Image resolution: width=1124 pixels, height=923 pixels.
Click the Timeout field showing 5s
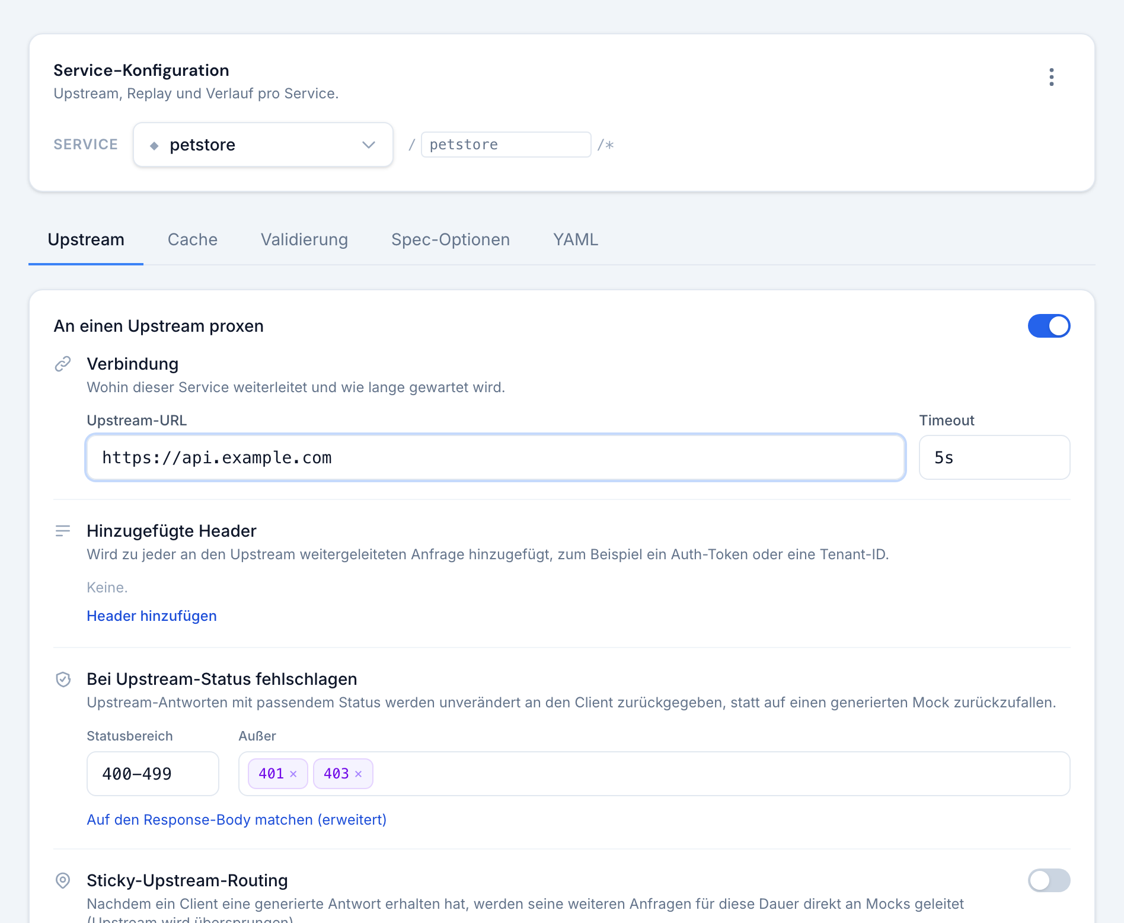[x=994, y=457]
